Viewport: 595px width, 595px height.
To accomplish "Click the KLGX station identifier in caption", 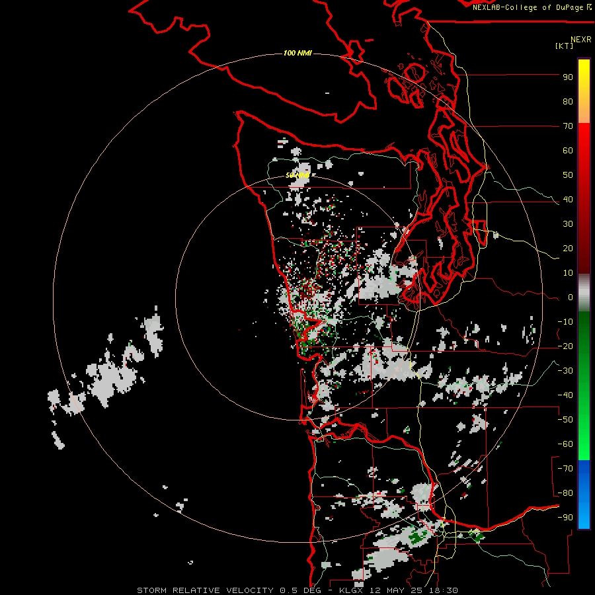I will click(352, 590).
